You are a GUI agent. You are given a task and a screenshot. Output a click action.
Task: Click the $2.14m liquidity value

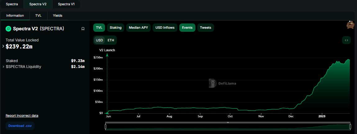click(x=78, y=67)
